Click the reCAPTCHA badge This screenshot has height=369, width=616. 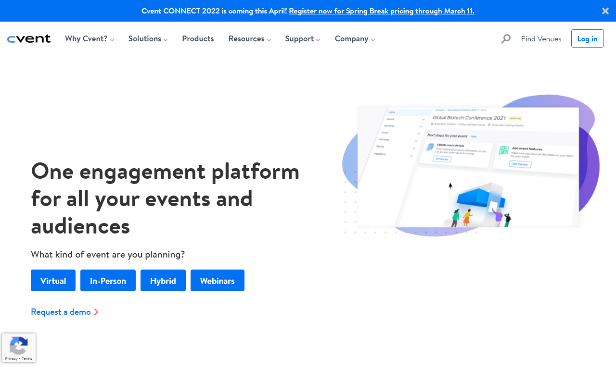point(19,348)
